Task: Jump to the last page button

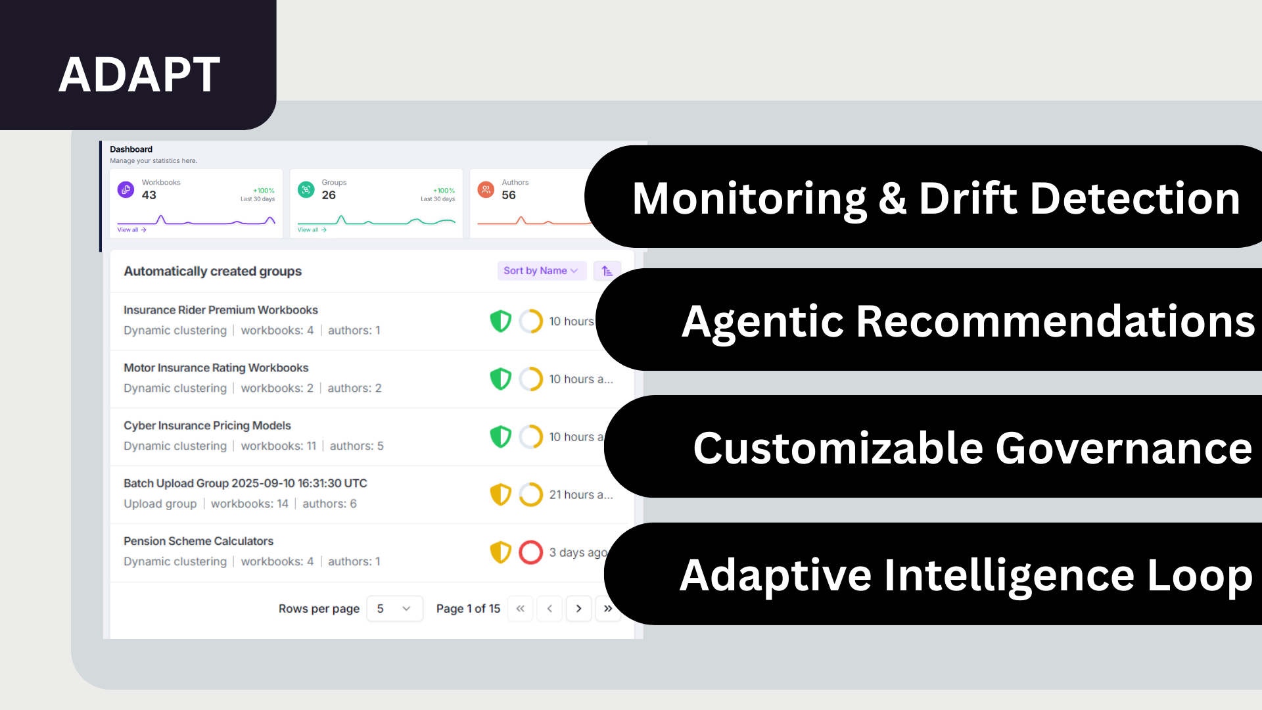Action: [608, 609]
